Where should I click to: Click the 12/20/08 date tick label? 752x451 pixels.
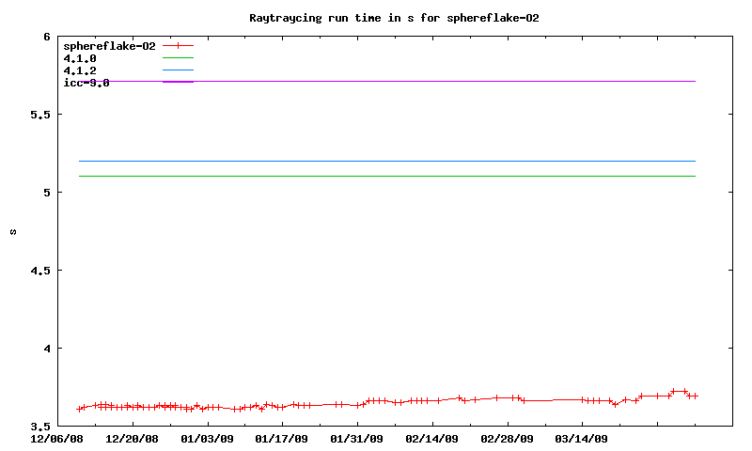click(132, 438)
